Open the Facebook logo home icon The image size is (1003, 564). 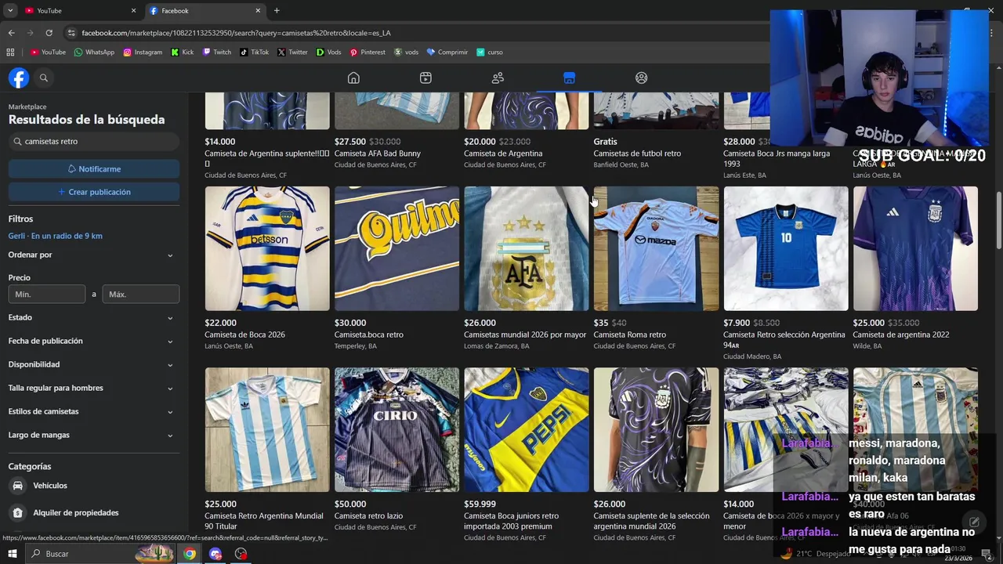(x=19, y=78)
